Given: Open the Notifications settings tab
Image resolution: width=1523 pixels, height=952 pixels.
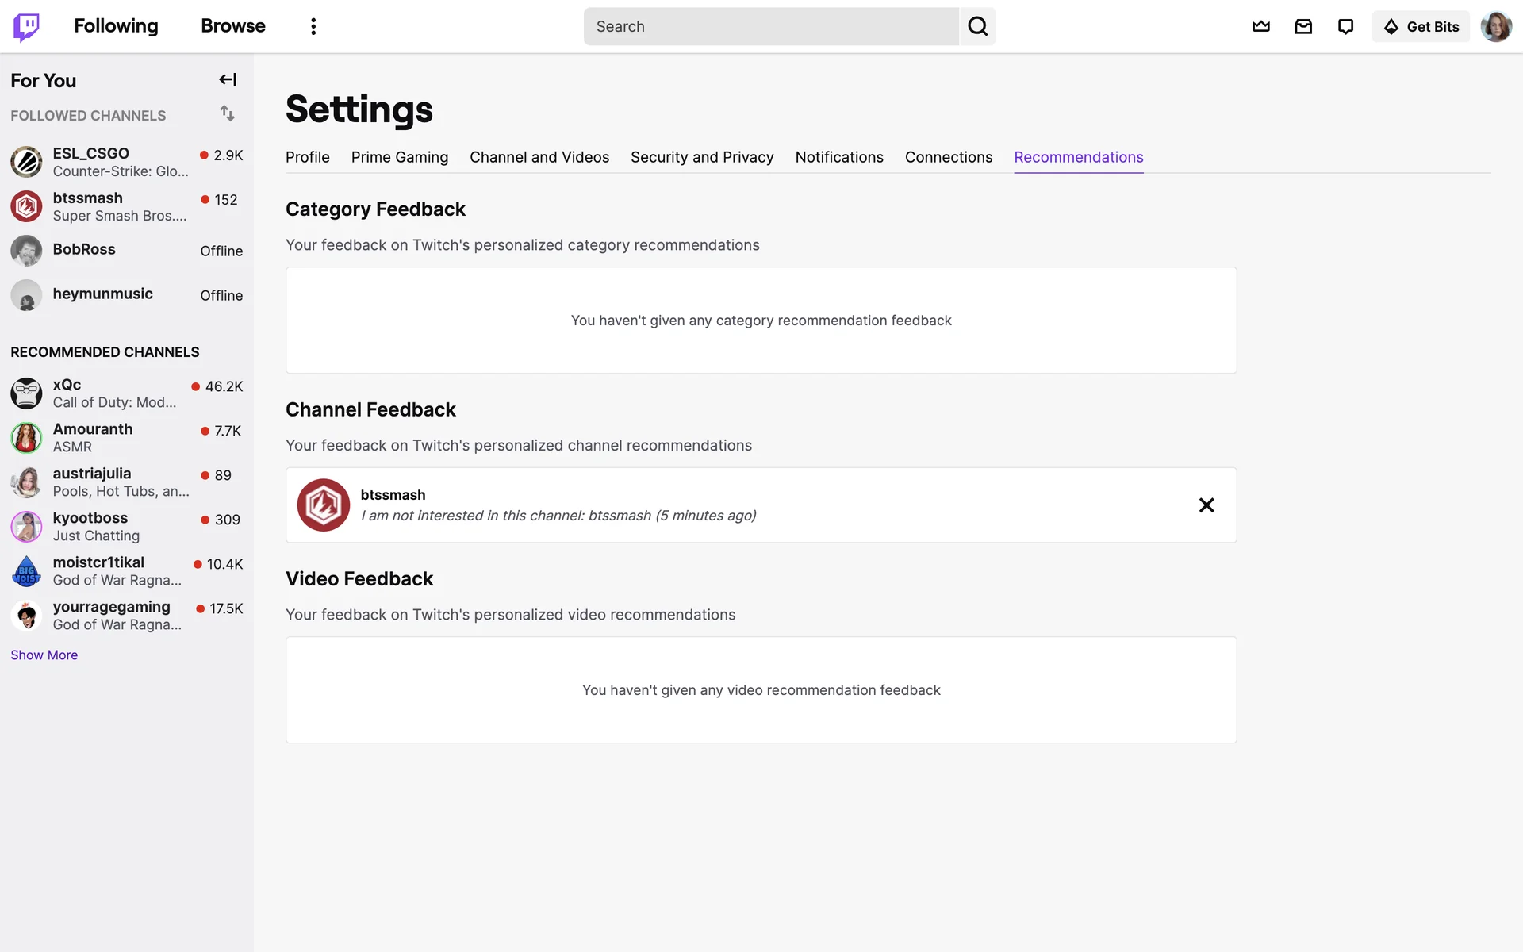Looking at the screenshot, I should (x=839, y=157).
